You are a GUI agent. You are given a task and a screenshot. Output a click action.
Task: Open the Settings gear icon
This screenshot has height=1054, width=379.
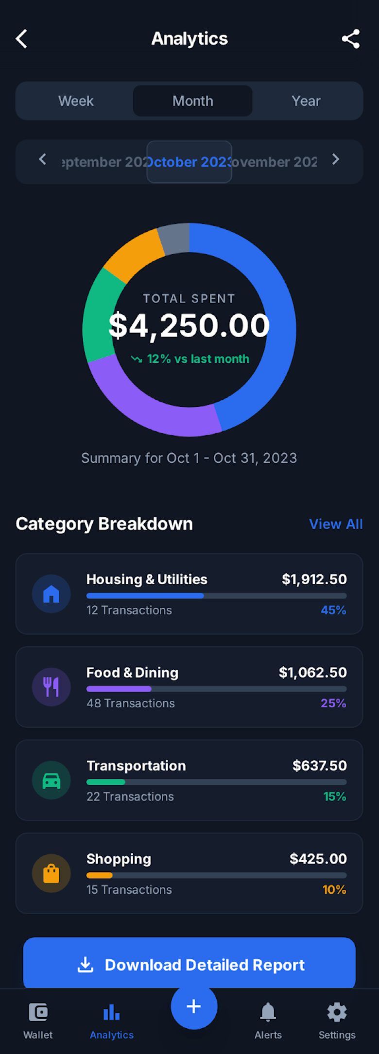[x=337, y=1012]
